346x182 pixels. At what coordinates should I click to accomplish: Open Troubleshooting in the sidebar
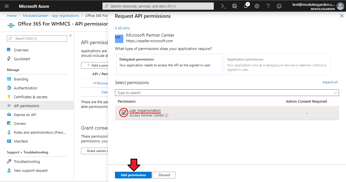point(27,161)
